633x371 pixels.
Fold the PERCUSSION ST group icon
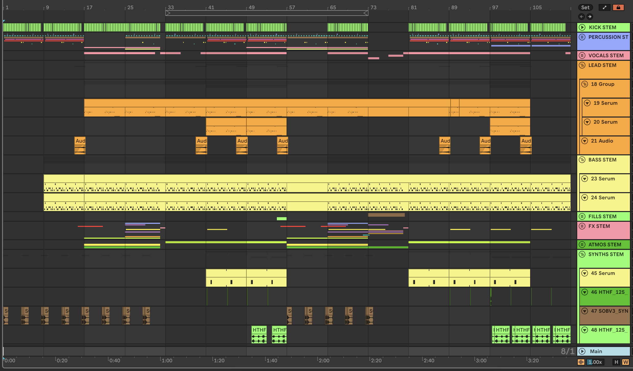point(582,37)
